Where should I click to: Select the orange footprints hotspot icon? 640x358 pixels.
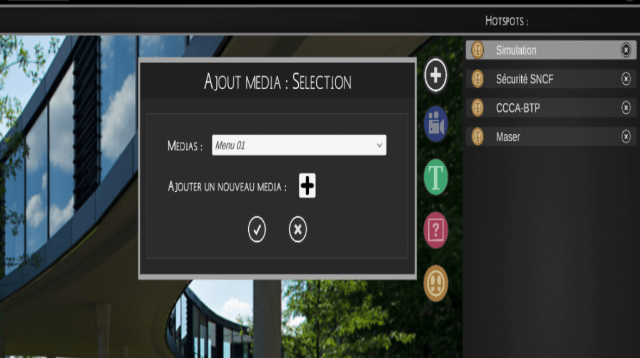pyautogui.click(x=436, y=283)
